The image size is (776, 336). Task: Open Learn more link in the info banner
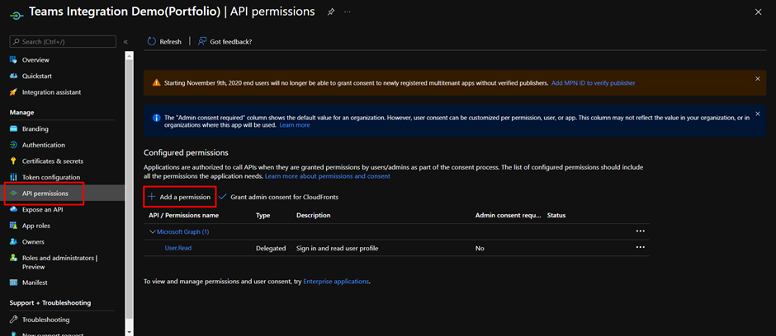(x=295, y=125)
